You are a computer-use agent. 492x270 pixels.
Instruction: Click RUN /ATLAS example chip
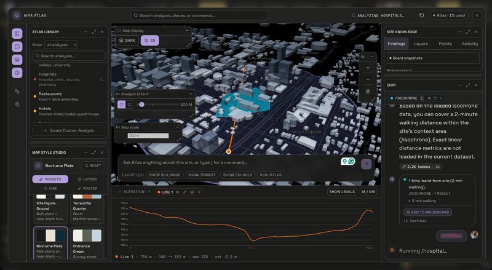271,175
